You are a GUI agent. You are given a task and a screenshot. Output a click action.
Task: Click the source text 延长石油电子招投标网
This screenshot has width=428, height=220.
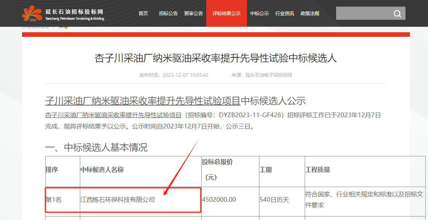269,75
